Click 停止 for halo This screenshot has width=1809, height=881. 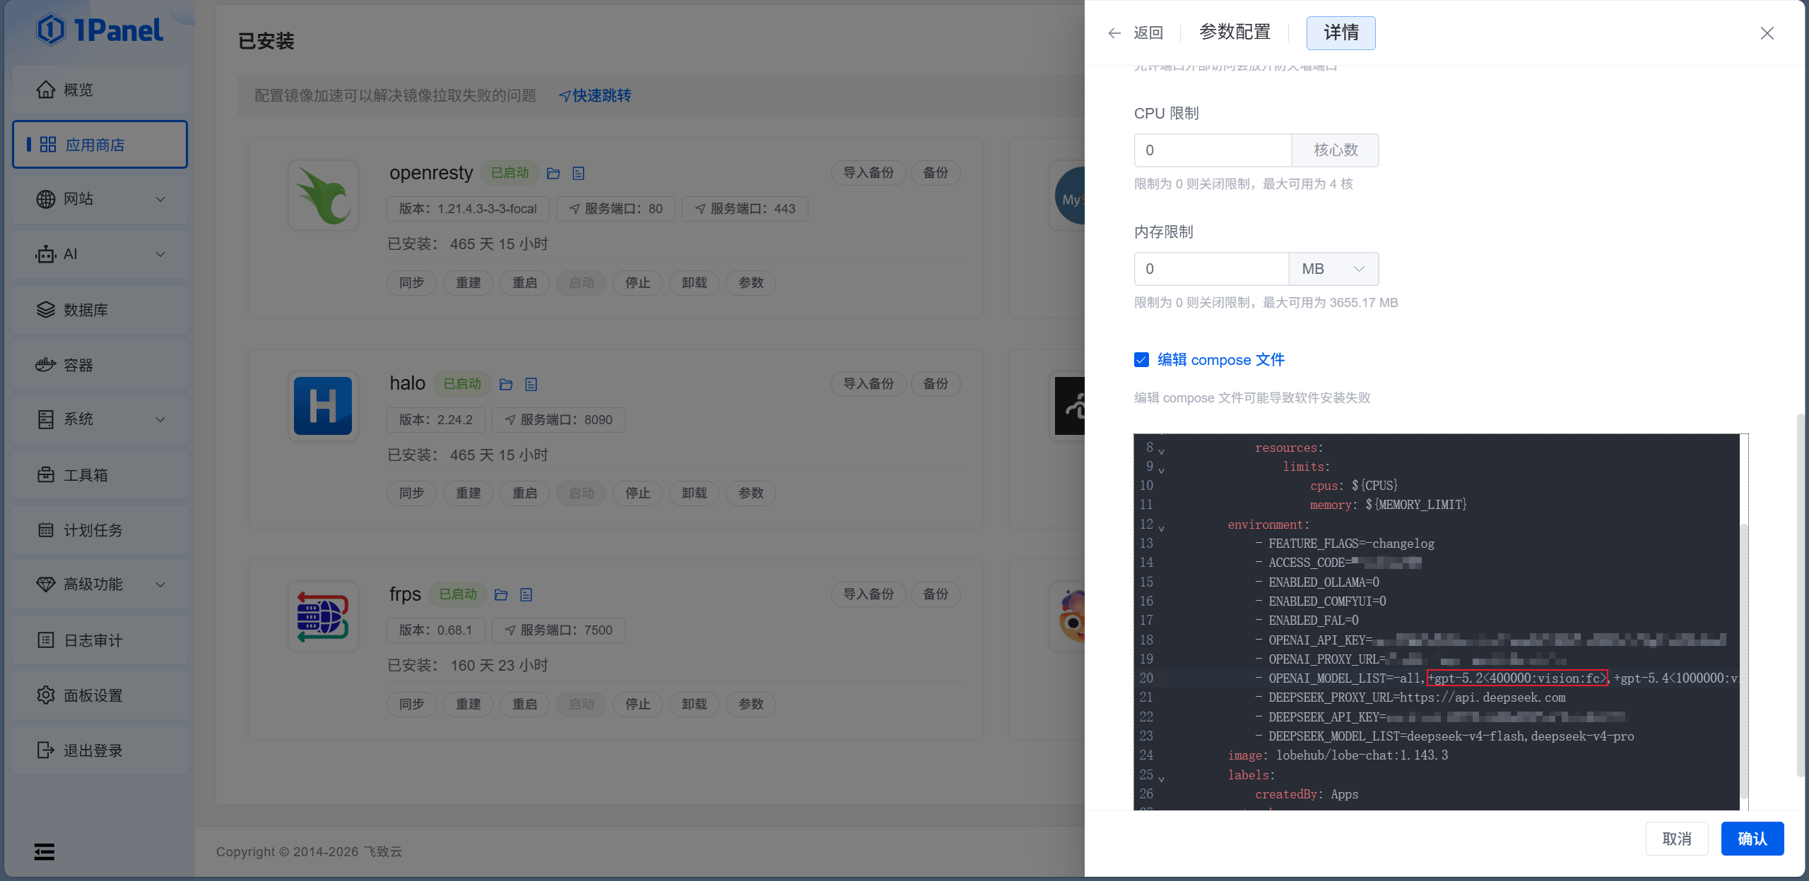click(x=637, y=493)
